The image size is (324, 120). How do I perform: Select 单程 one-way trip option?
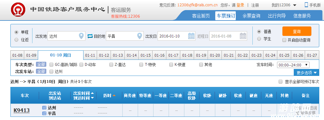coord(16,32)
